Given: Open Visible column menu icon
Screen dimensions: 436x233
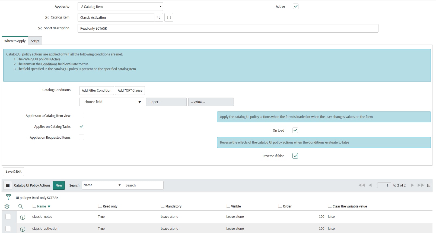Looking at the screenshot, I should tap(228, 206).
